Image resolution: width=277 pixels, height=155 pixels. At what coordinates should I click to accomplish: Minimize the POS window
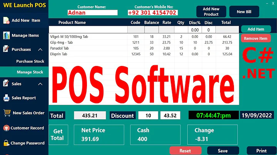point(267,3)
